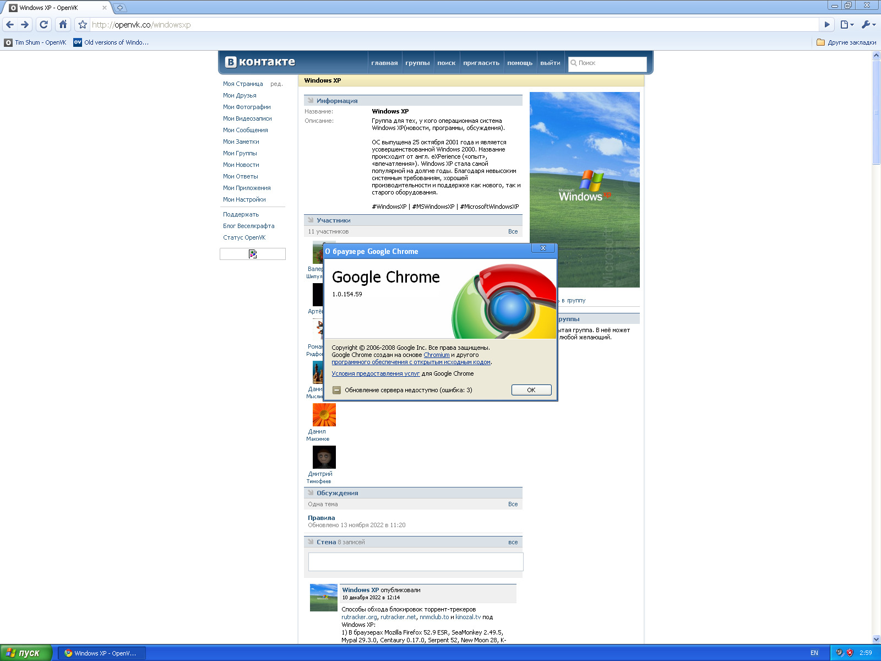Viewport: 881px width, 661px height.
Task: Open Блог Веселкрафта link
Action: point(248,226)
